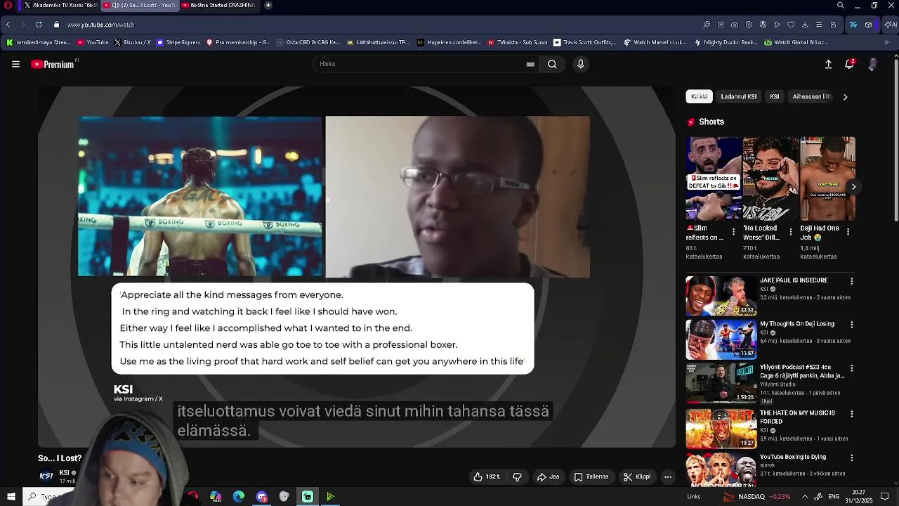899x506 pixels.
Task: Open the Mighty Ducks bookmark
Action: pos(726,42)
